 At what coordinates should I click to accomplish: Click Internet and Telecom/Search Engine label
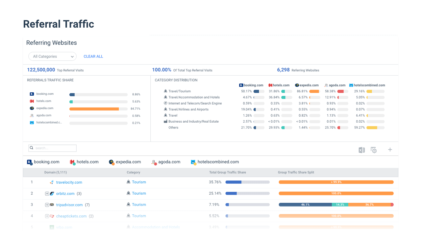[x=195, y=103]
